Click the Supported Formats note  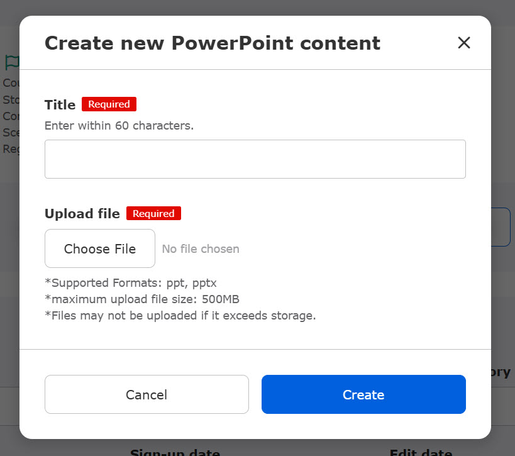point(131,282)
